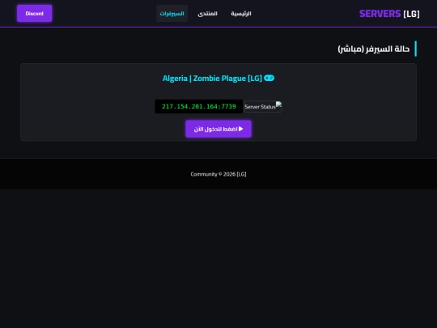Go to the الرئيسية home menu item

[x=241, y=14]
